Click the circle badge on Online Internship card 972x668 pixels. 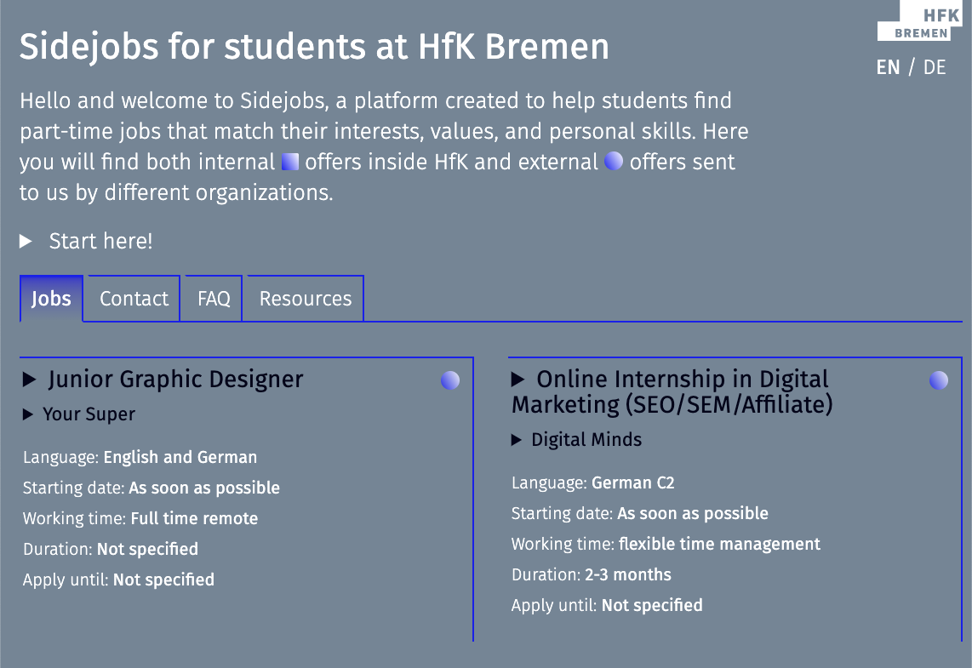[x=939, y=380]
